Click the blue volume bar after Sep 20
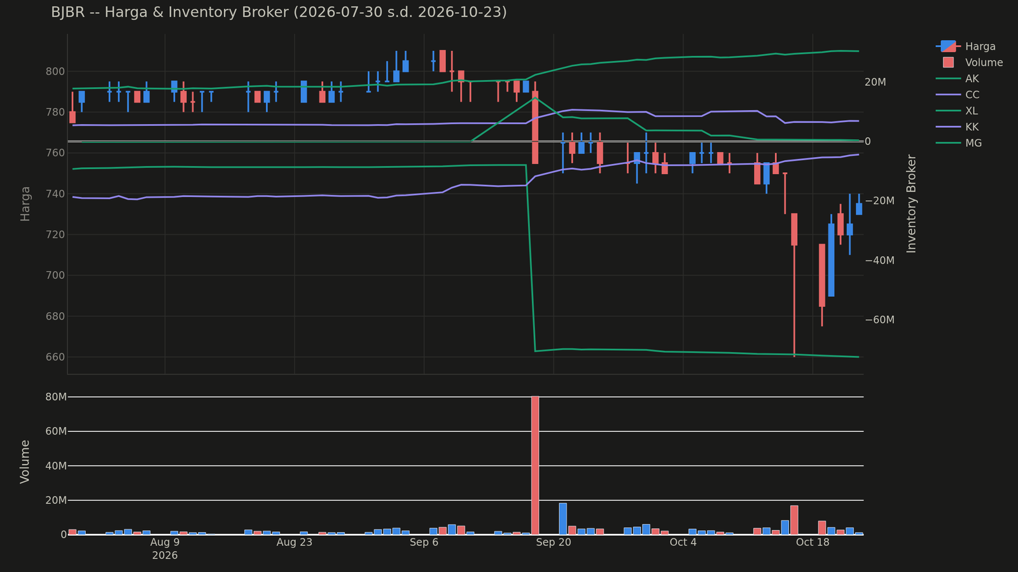This screenshot has height=572, width=1018. pyautogui.click(x=563, y=519)
